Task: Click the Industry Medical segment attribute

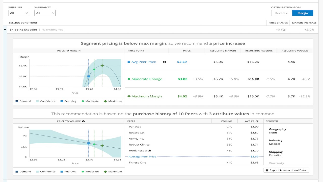Action: point(276,142)
